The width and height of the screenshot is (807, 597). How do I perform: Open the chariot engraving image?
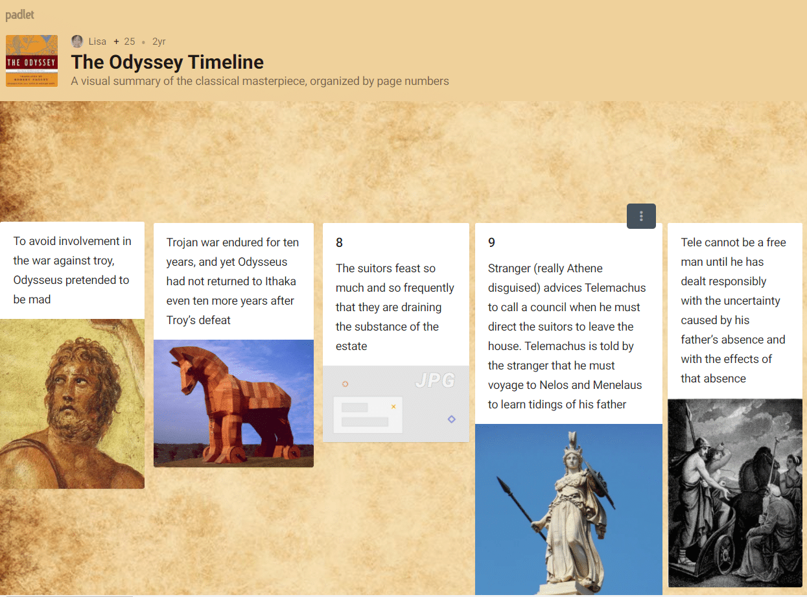(734, 493)
